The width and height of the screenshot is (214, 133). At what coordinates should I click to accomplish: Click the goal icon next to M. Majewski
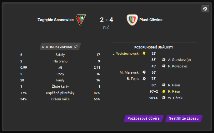[144, 72]
